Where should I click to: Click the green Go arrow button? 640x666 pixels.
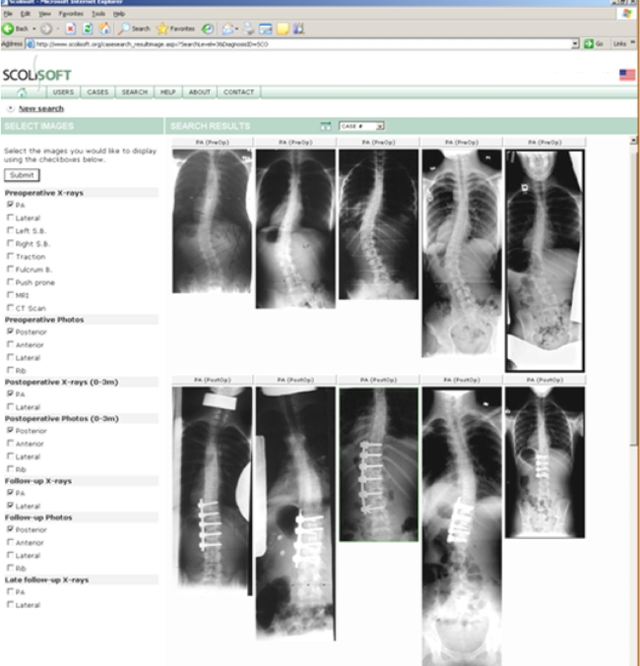(589, 43)
